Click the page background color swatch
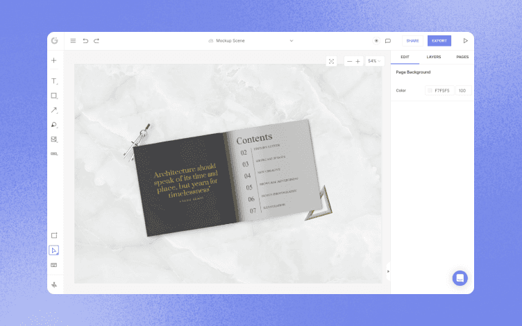 [x=430, y=90]
